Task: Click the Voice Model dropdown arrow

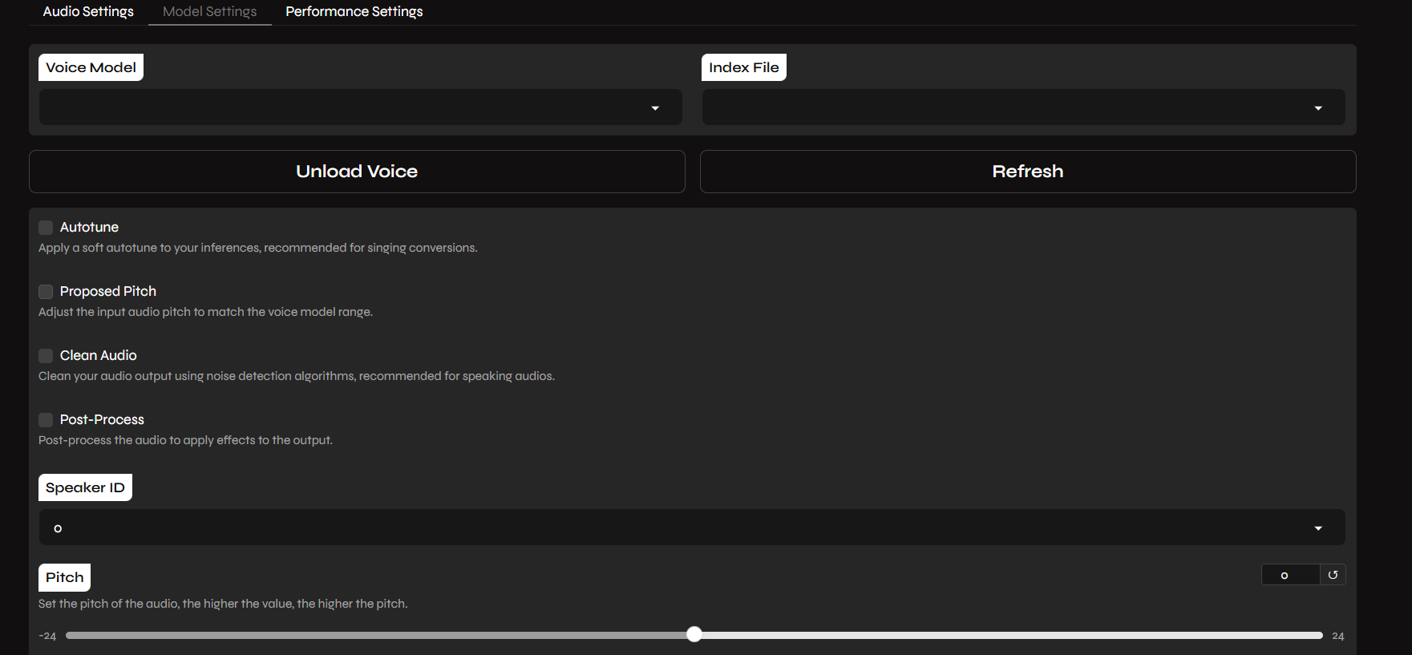Action: [655, 108]
